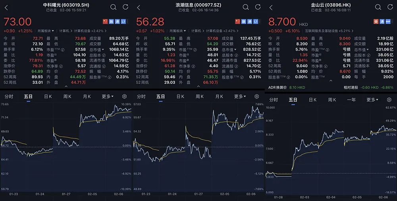Screen dimensions: 397x201
Task: Click the China flag badge for 浪潮信息
Action: point(237,22)
